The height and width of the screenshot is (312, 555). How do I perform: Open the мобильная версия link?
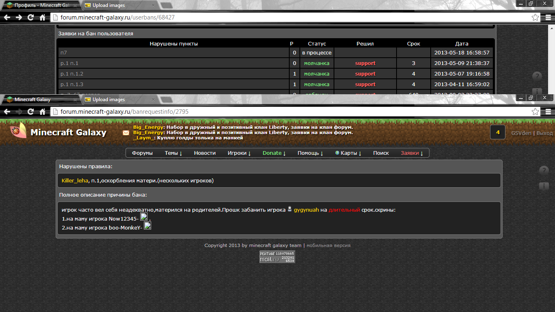pyautogui.click(x=328, y=245)
